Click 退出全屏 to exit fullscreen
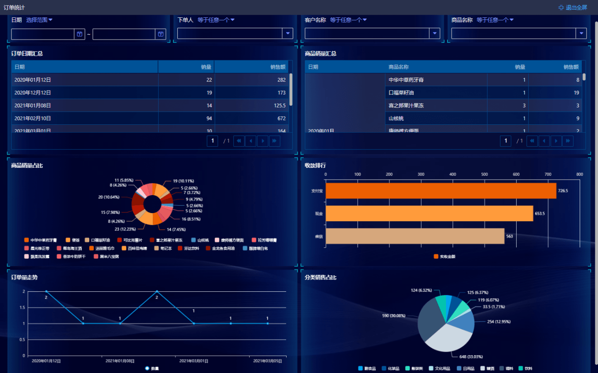This screenshot has width=598, height=373. pos(573,7)
